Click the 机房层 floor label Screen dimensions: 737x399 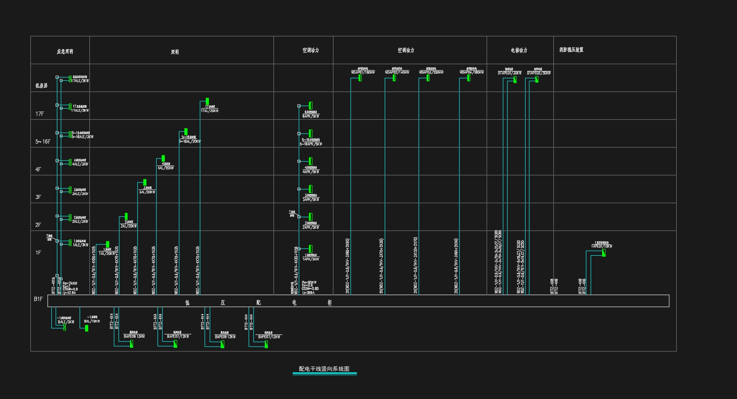tap(42, 86)
